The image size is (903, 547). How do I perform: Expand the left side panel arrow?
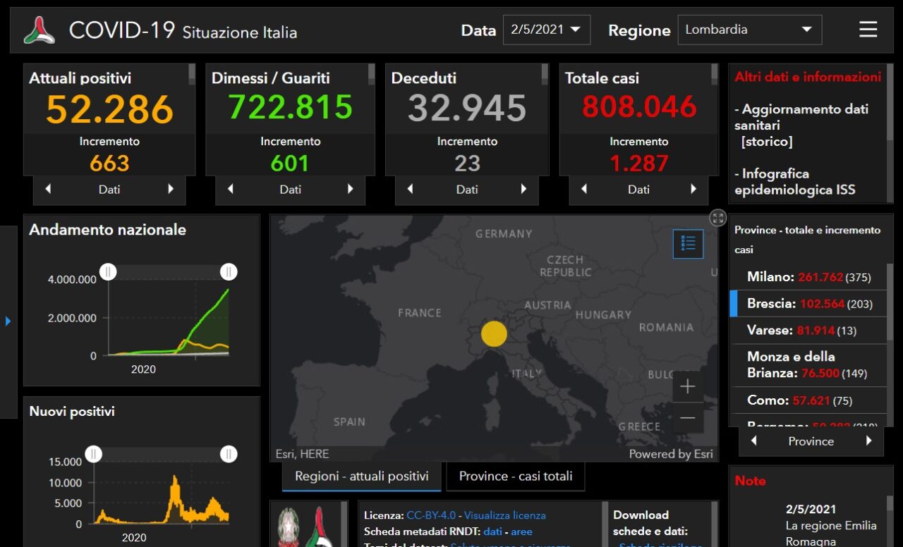pos(8,321)
